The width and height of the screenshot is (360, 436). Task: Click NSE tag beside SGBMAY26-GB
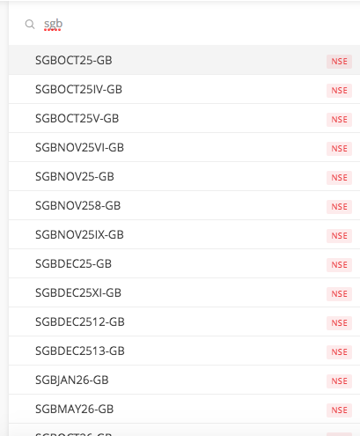coord(339,410)
